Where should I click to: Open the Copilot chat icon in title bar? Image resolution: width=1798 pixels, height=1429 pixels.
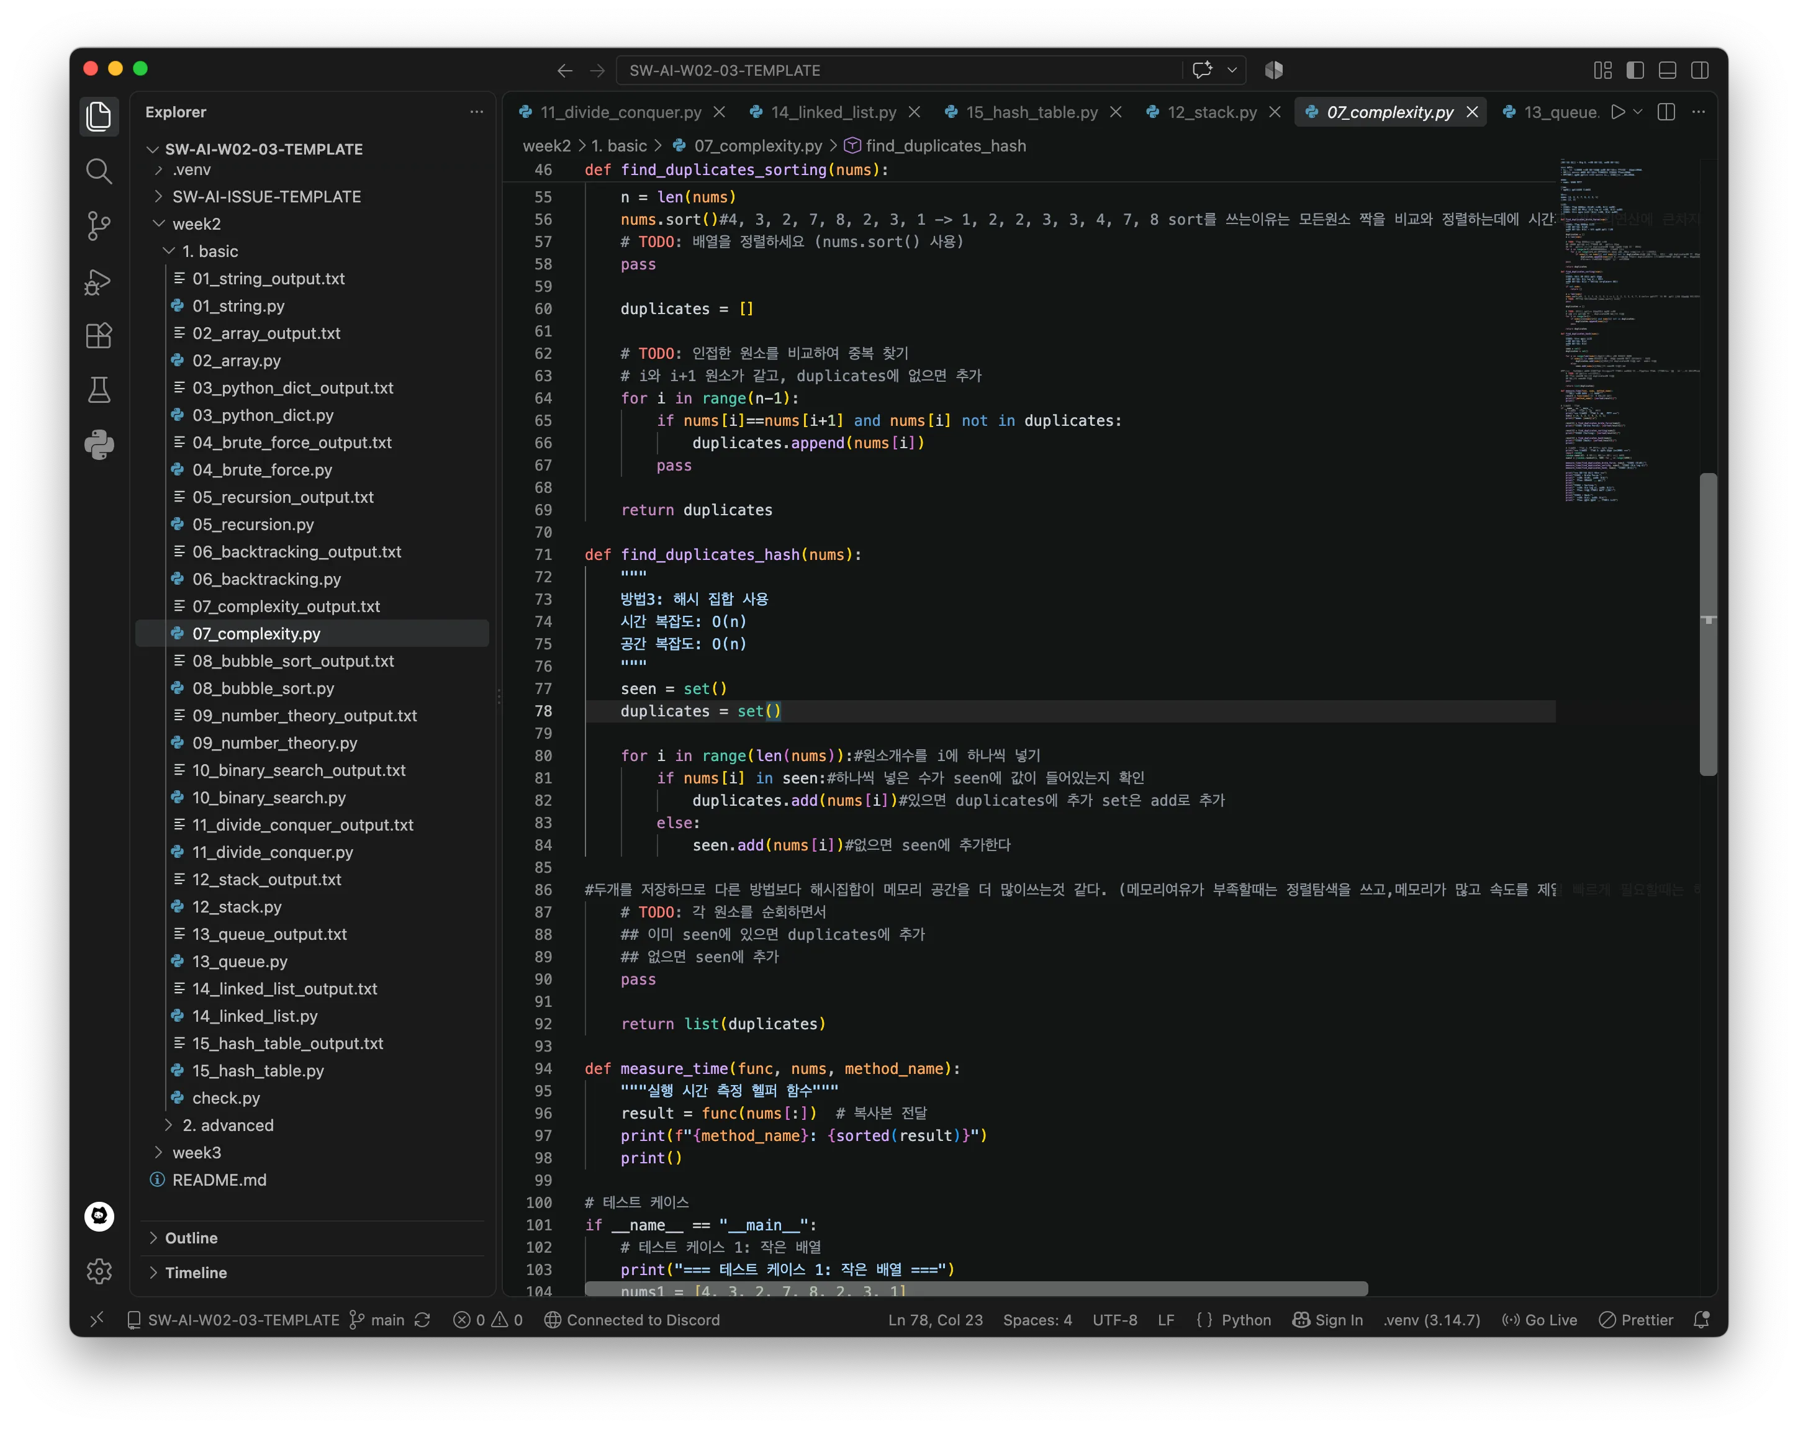1202,70
